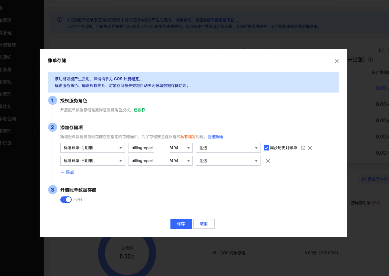
Task: Click info icon beside 同步历史月账单
Action: (303, 148)
